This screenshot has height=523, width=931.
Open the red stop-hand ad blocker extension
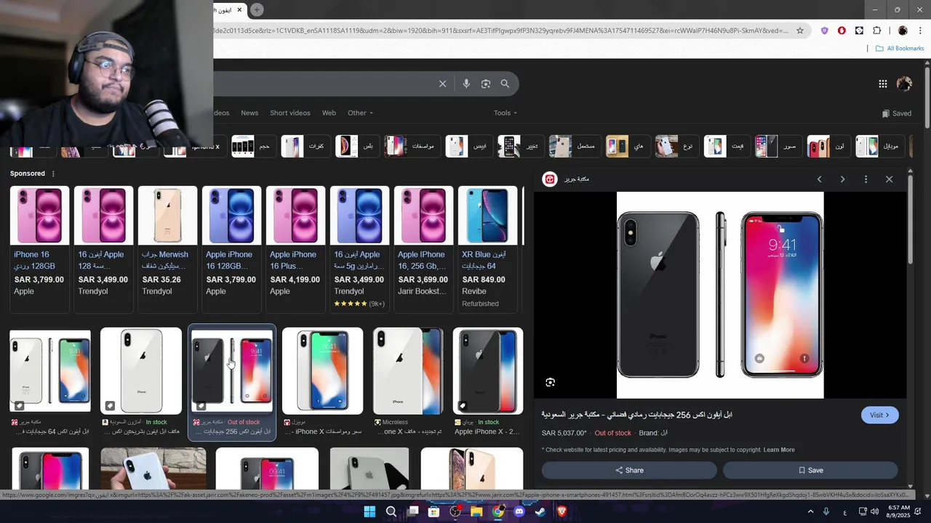(x=842, y=31)
